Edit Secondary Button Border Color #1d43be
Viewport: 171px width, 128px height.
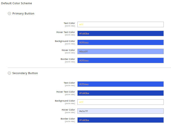click(x=120, y=120)
